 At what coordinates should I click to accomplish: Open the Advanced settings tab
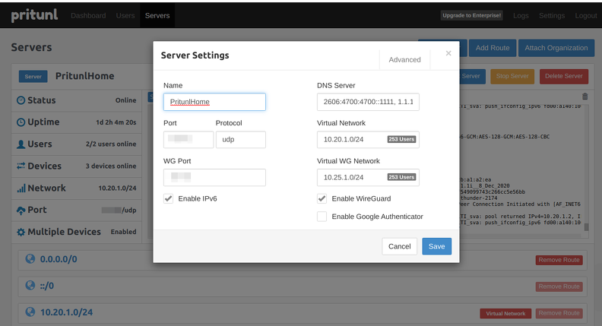coord(404,59)
